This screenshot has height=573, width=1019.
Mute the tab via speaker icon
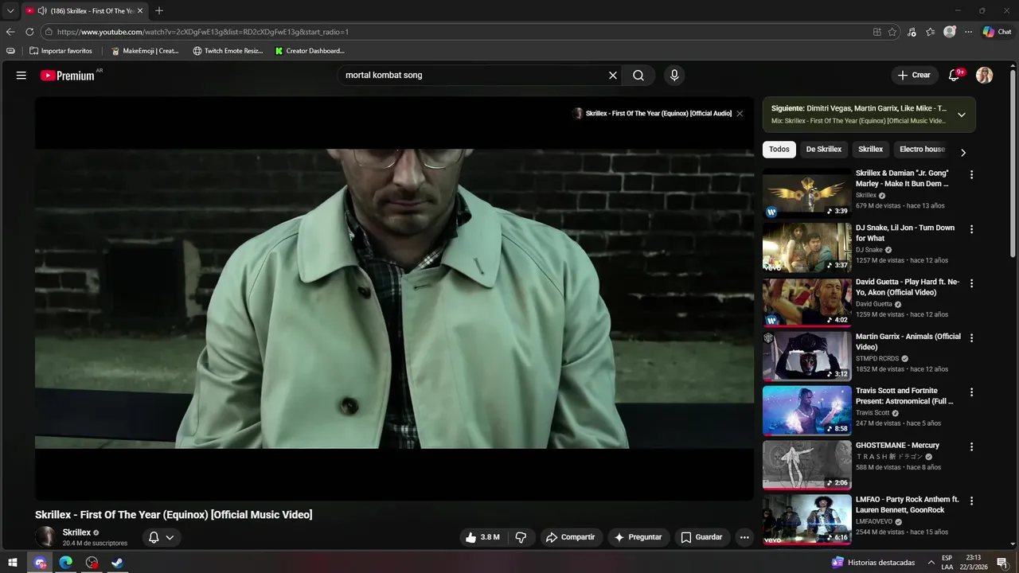pyautogui.click(x=42, y=11)
